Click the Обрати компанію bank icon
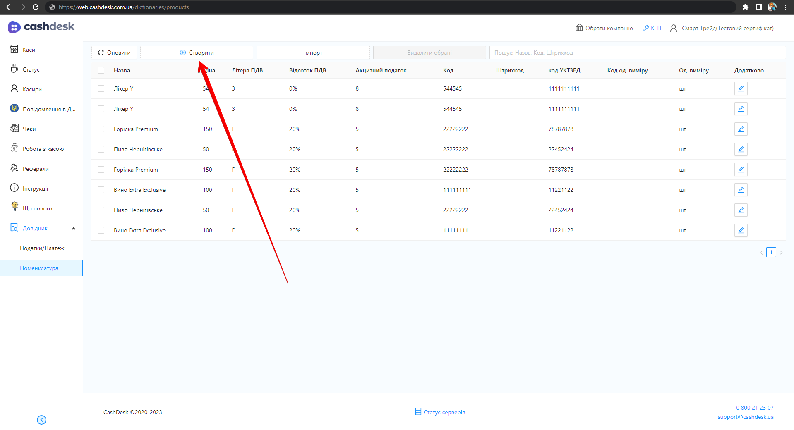The height and width of the screenshot is (430, 794). point(579,28)
